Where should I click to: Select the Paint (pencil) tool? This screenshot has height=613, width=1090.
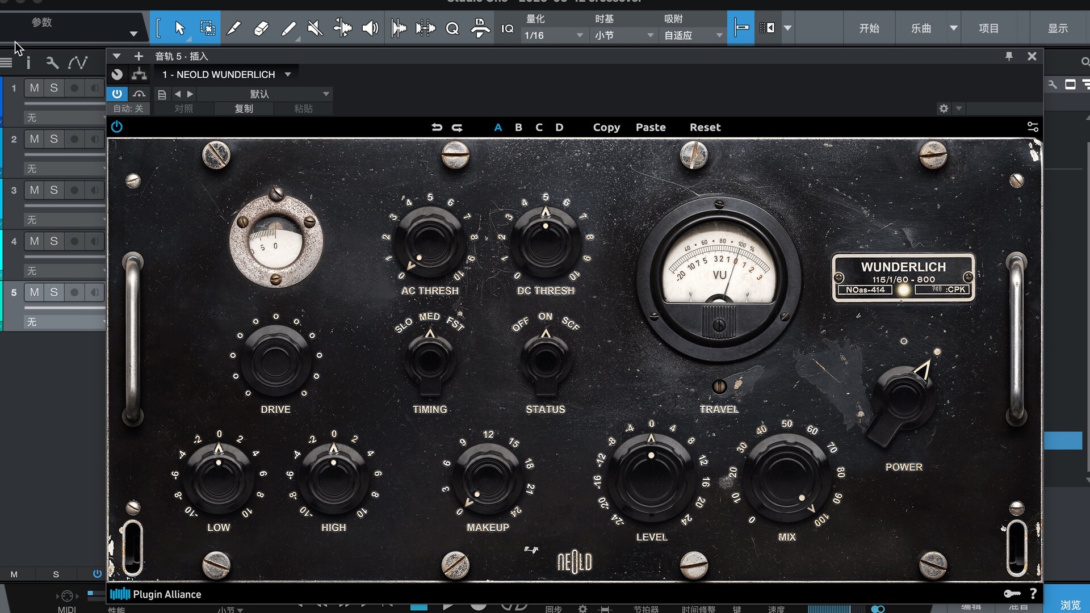tap(288, 28)
